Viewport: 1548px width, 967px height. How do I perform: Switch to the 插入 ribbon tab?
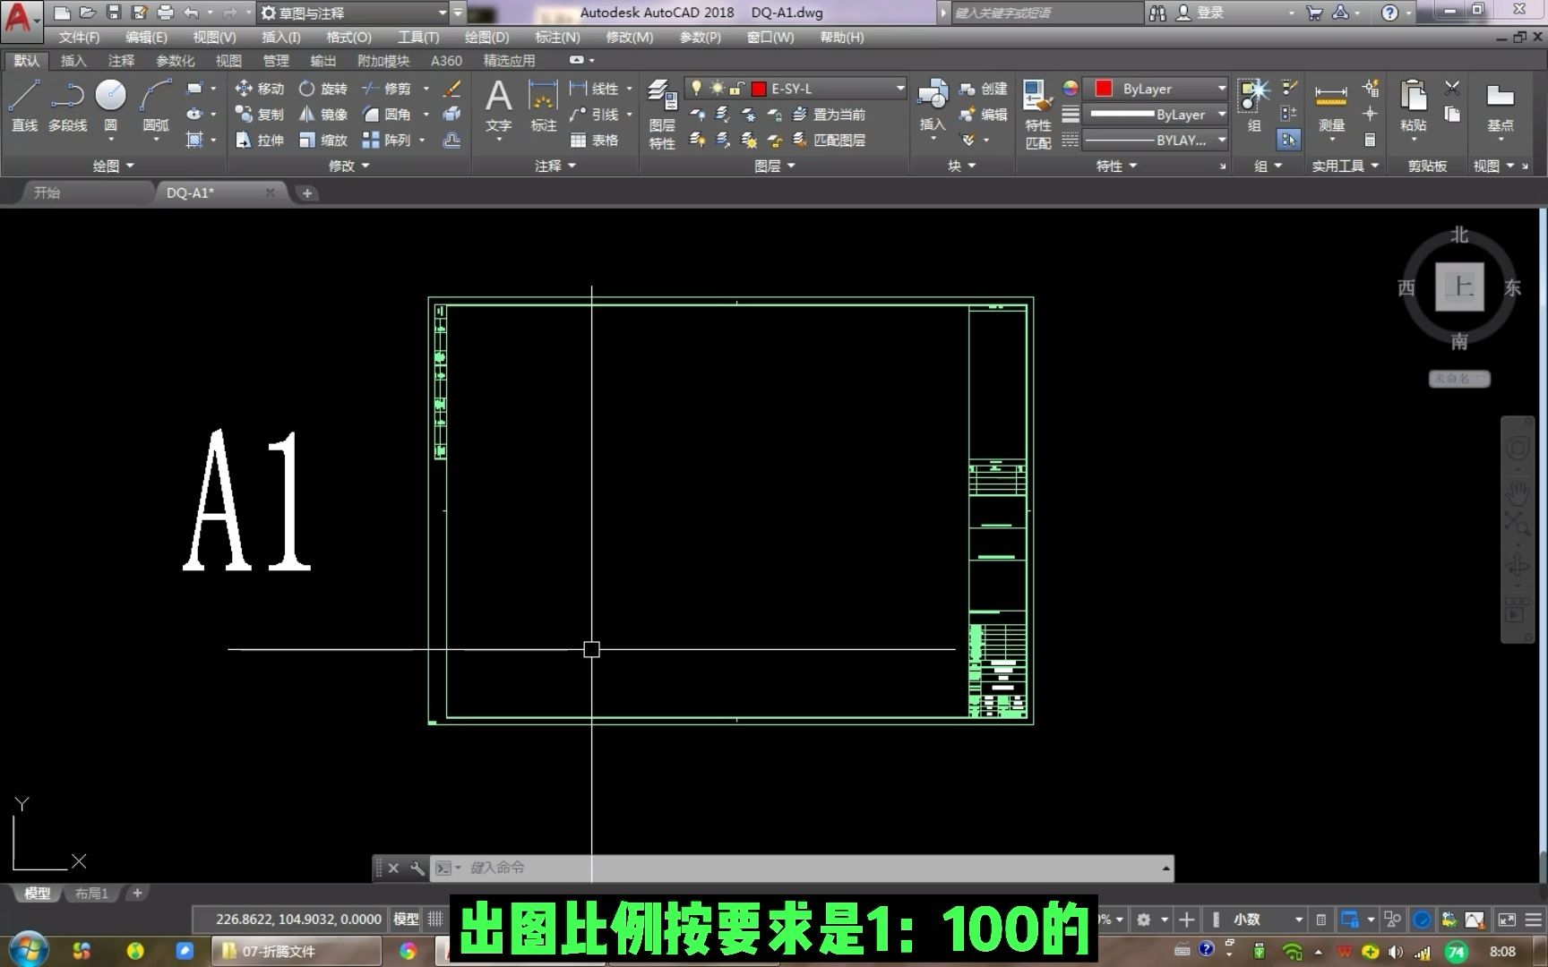72,60
